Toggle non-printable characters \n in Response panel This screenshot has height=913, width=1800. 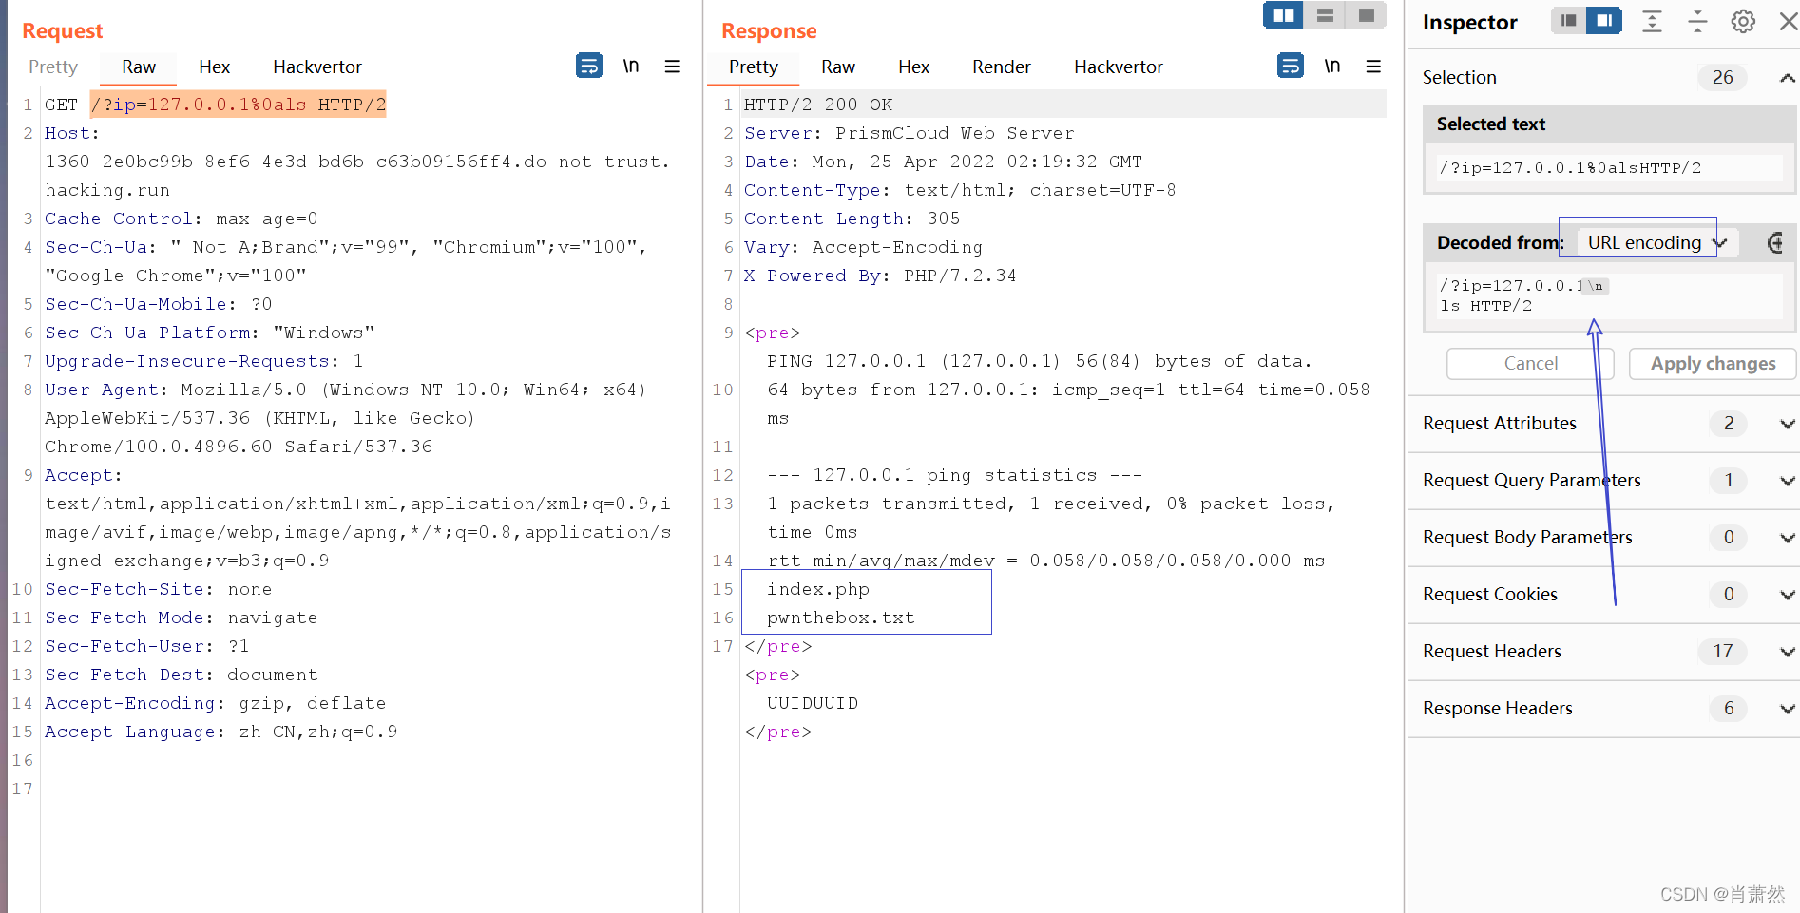tap(1332, 66)
